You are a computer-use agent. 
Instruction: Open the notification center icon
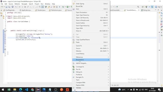click(159, 90)
